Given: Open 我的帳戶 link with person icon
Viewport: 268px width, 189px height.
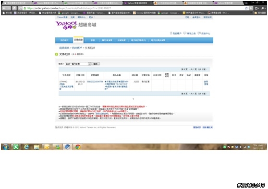Looking at the screenshot, I should (175, 33).
